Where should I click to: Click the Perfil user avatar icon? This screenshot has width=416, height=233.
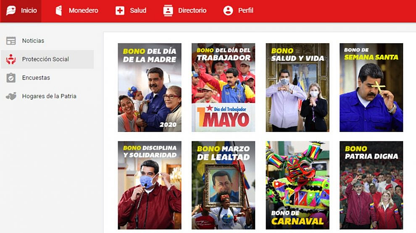(x=228, y=10)
